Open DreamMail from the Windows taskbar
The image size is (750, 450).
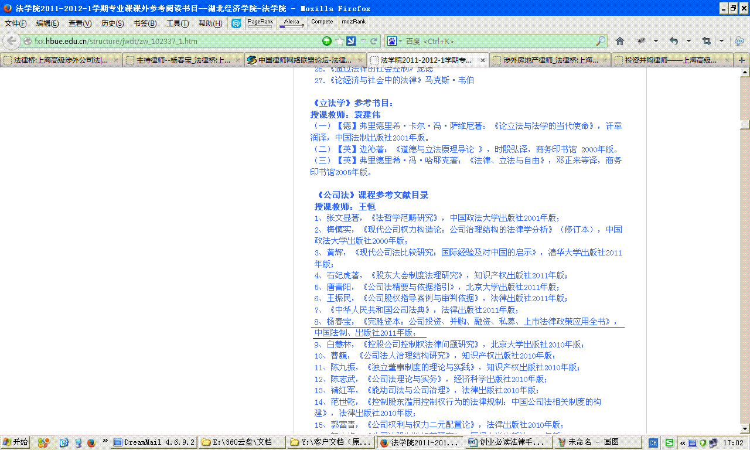[154, 442]
